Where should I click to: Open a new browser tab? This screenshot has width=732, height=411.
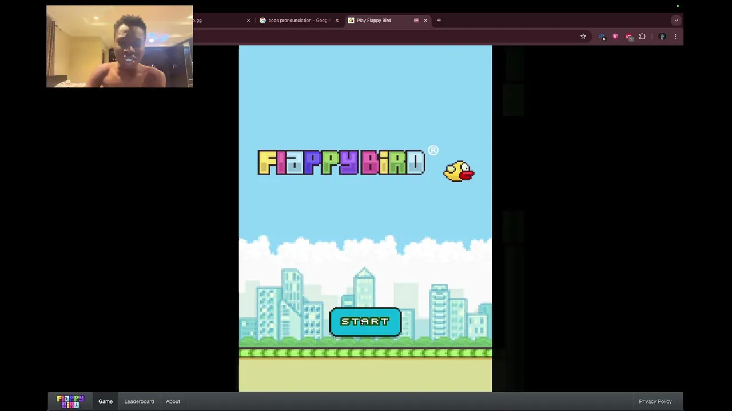pyautogui.click(x=439, y=21)
